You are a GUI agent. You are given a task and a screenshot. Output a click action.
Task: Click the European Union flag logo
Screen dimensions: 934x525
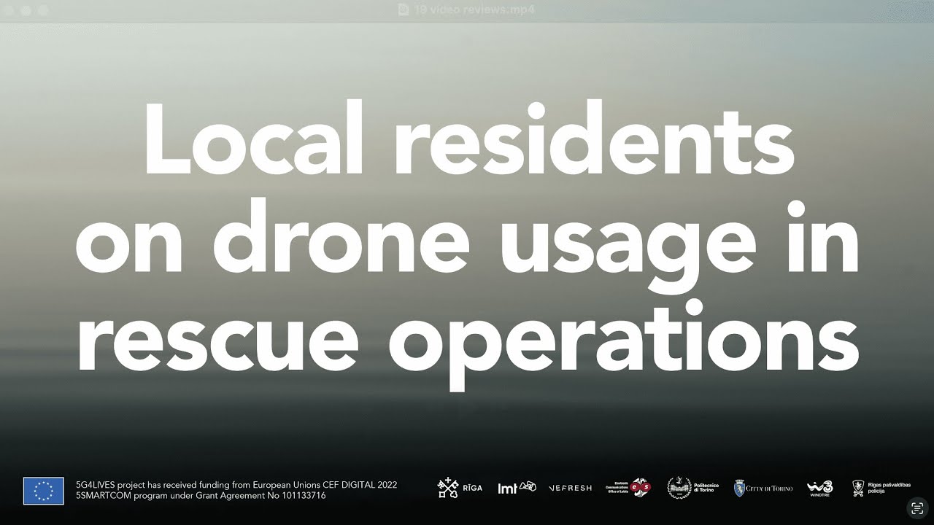[43, 491]
